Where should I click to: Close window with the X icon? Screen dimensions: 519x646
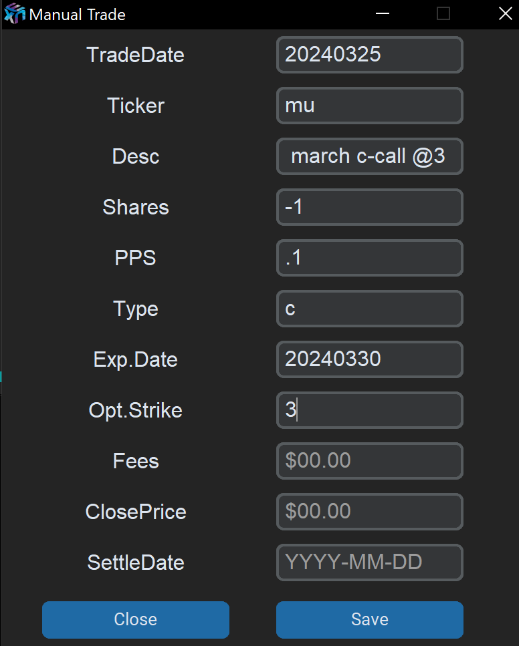[x=505, y=14]
